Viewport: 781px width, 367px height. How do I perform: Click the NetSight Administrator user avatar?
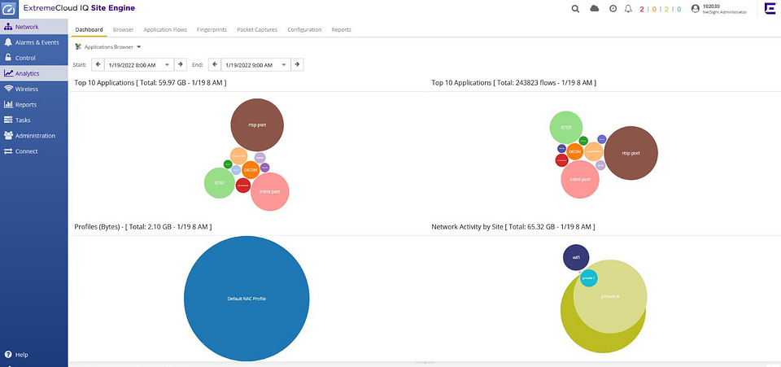[695, 8]
